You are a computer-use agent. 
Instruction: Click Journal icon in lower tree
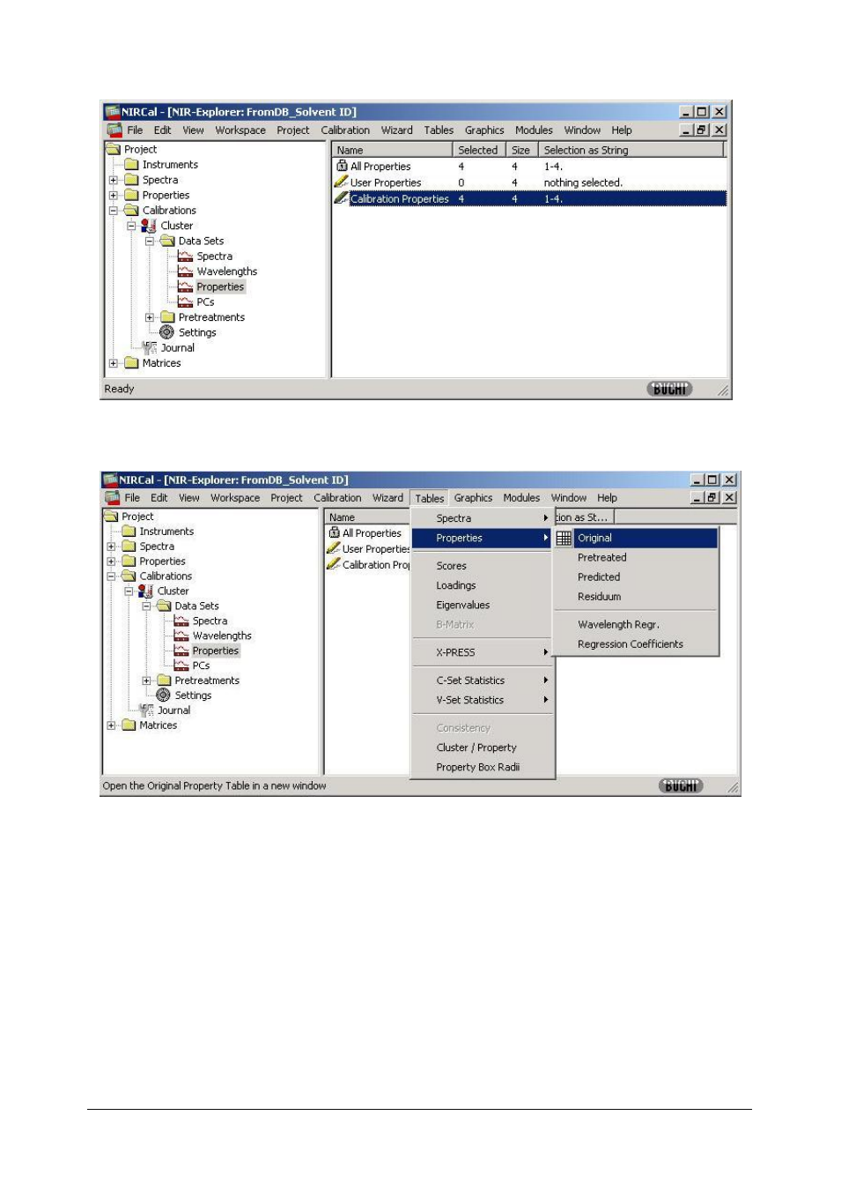146,710
